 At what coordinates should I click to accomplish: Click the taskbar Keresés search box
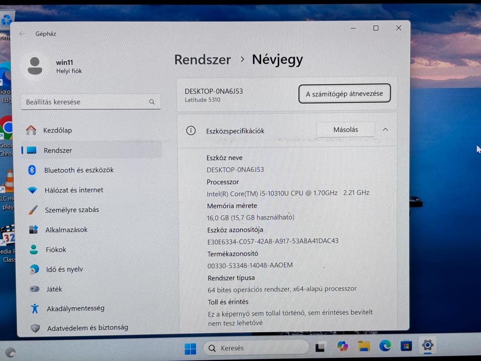tap(256, 348)
